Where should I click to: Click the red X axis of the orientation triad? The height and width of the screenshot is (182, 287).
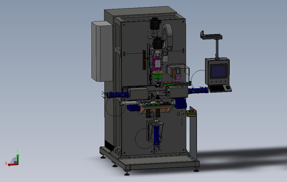point(13,165)
